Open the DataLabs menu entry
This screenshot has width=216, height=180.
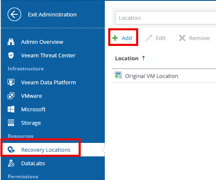33,163
